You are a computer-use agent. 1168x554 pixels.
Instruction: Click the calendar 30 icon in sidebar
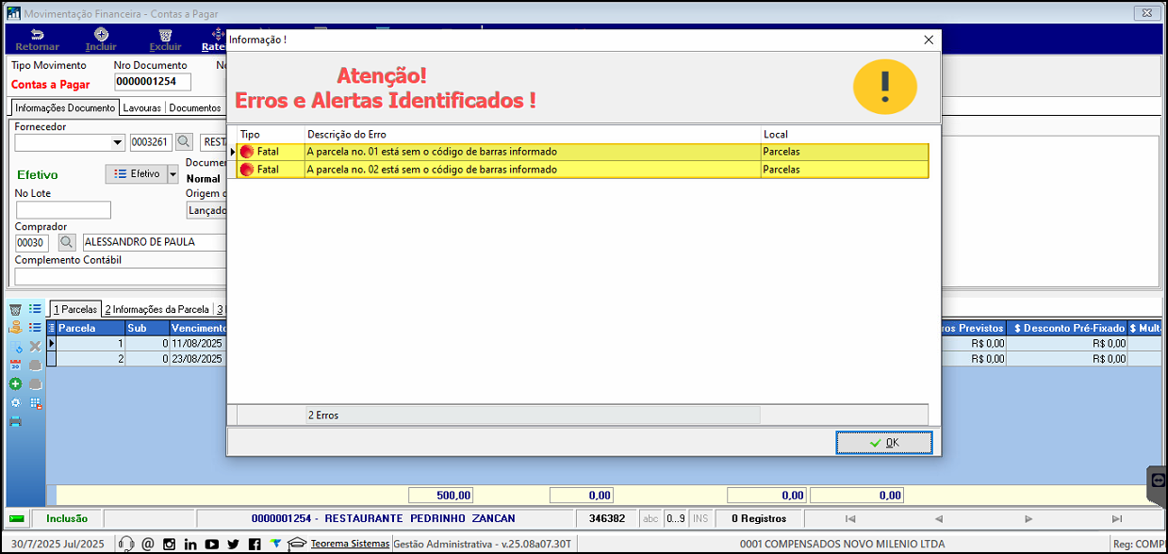[15, 366]
